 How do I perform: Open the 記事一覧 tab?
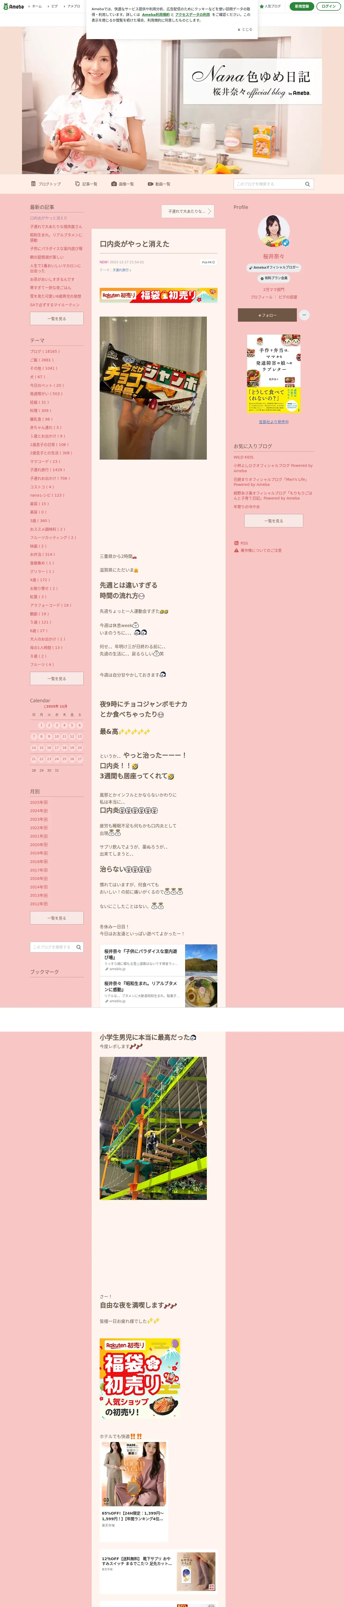86,184
